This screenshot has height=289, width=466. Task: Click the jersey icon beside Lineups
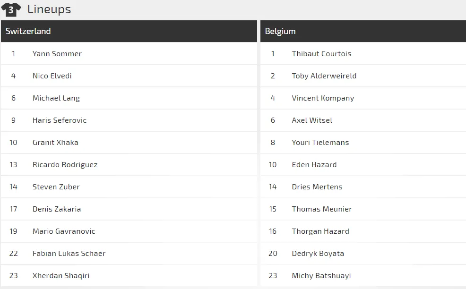(x=11, y=9)
